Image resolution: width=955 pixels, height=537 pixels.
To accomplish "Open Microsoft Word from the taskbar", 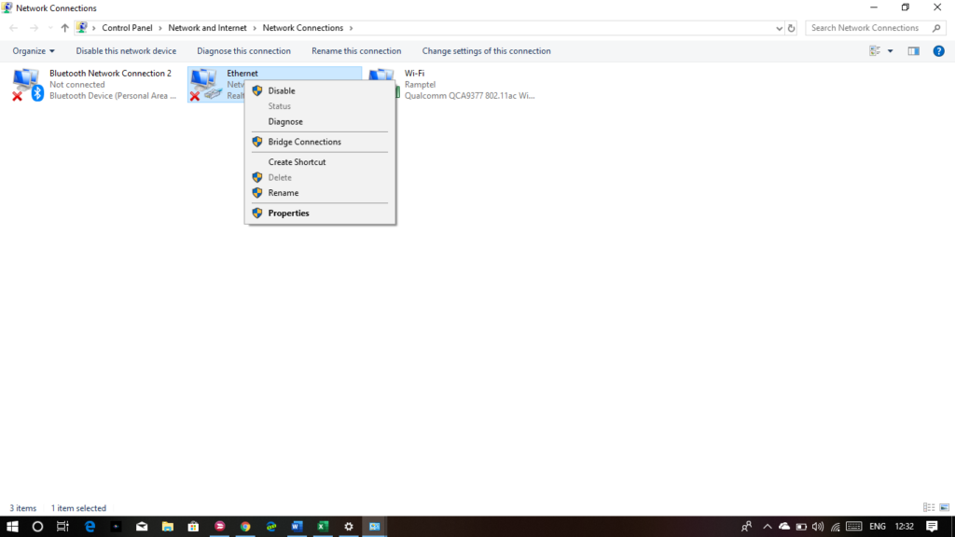I will 297,527.
